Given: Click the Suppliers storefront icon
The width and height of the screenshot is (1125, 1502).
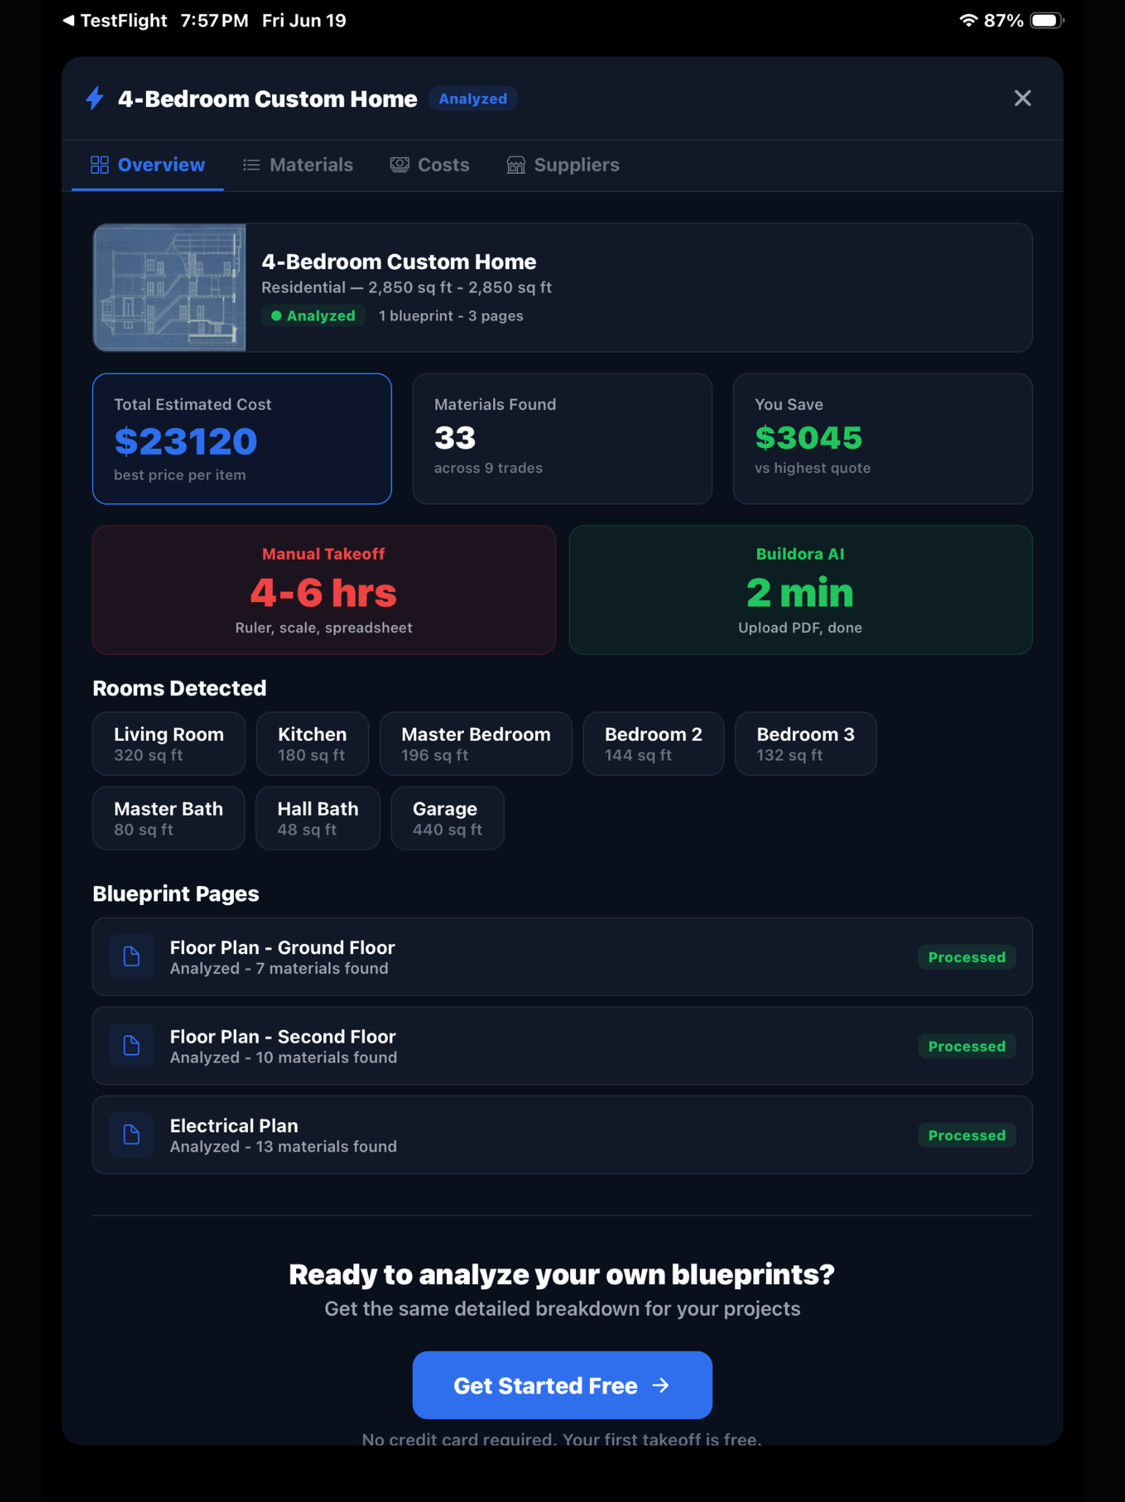Looking at the screenshot, I should (x=516, y=165).
